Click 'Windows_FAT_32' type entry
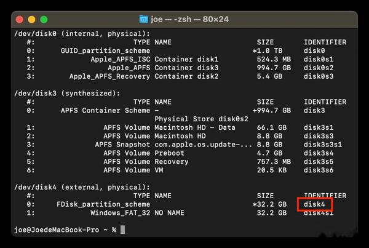Viewport: 369px width, 248px height. [x=121, y=213]
